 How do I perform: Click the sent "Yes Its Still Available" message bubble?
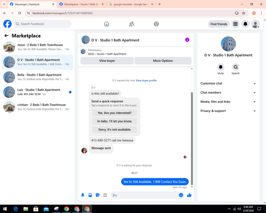click(155, 182)
